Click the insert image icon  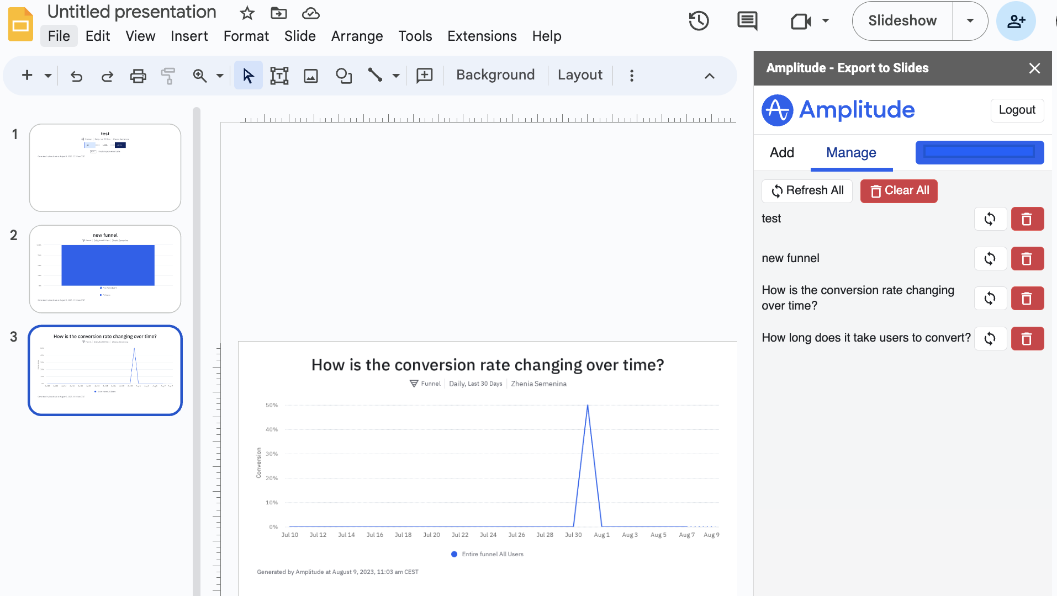[x=311, y=76]
